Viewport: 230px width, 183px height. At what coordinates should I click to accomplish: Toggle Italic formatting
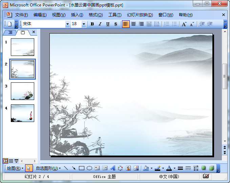tap(100, 24)
